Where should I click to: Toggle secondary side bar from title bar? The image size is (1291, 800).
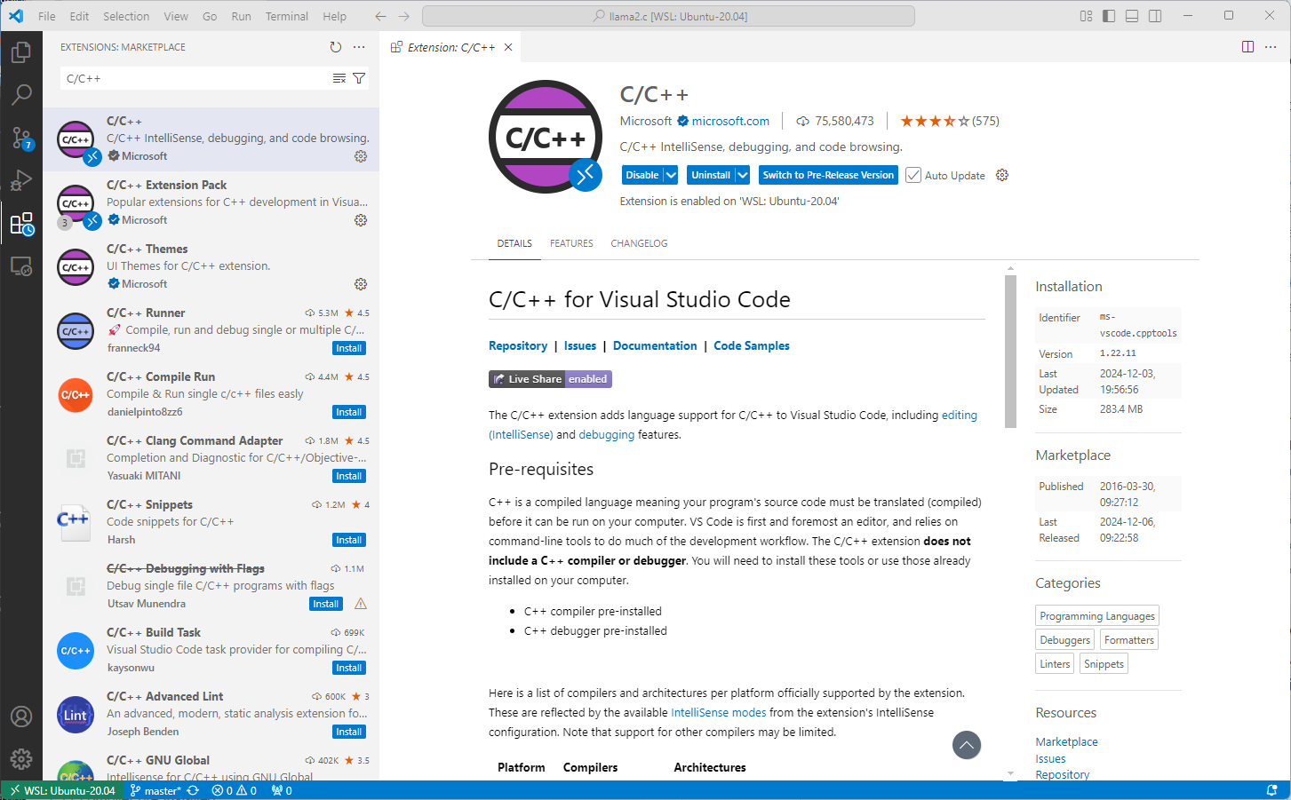tap(1155, 16)
